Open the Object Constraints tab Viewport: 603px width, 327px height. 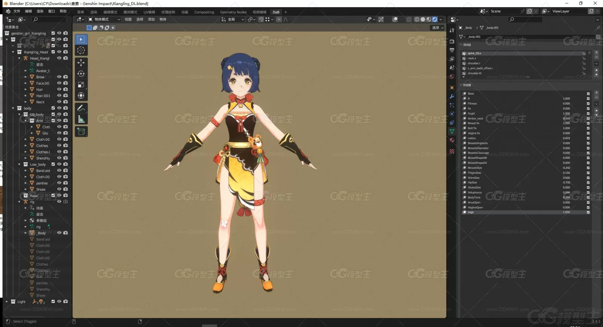[x=452, y=123]
